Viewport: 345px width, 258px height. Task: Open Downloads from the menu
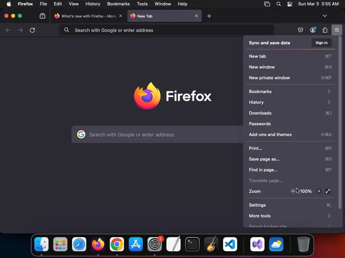290,113
